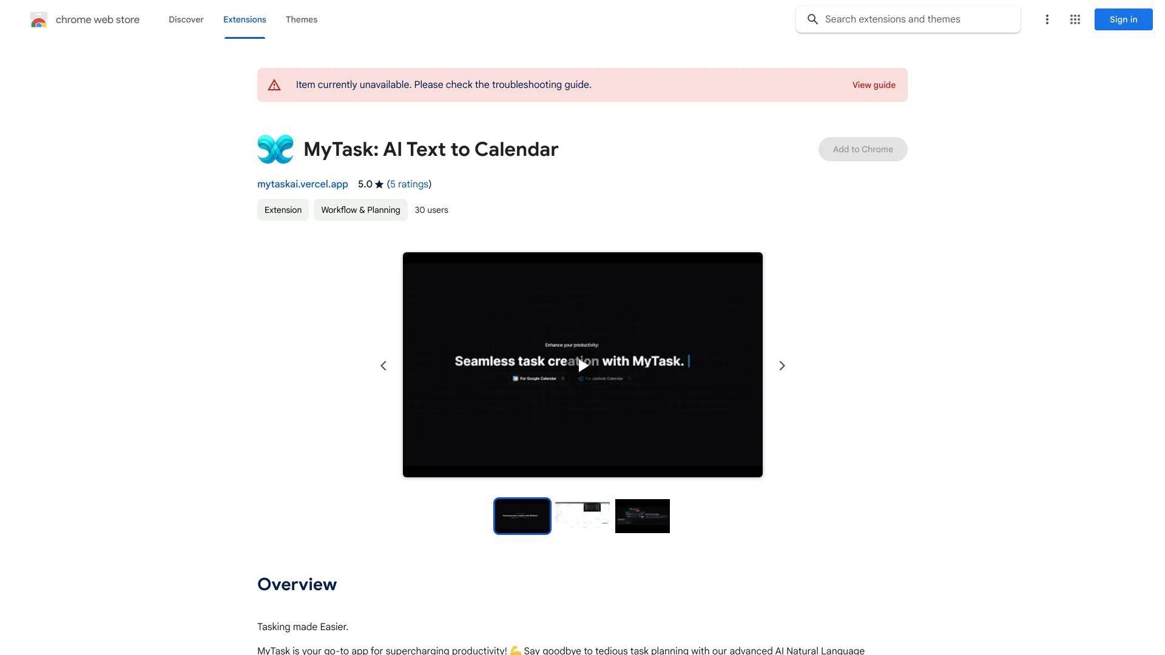Click the Workflow & Planning category tag
This screenshot has height=655, width=1165.
point(360,209)
